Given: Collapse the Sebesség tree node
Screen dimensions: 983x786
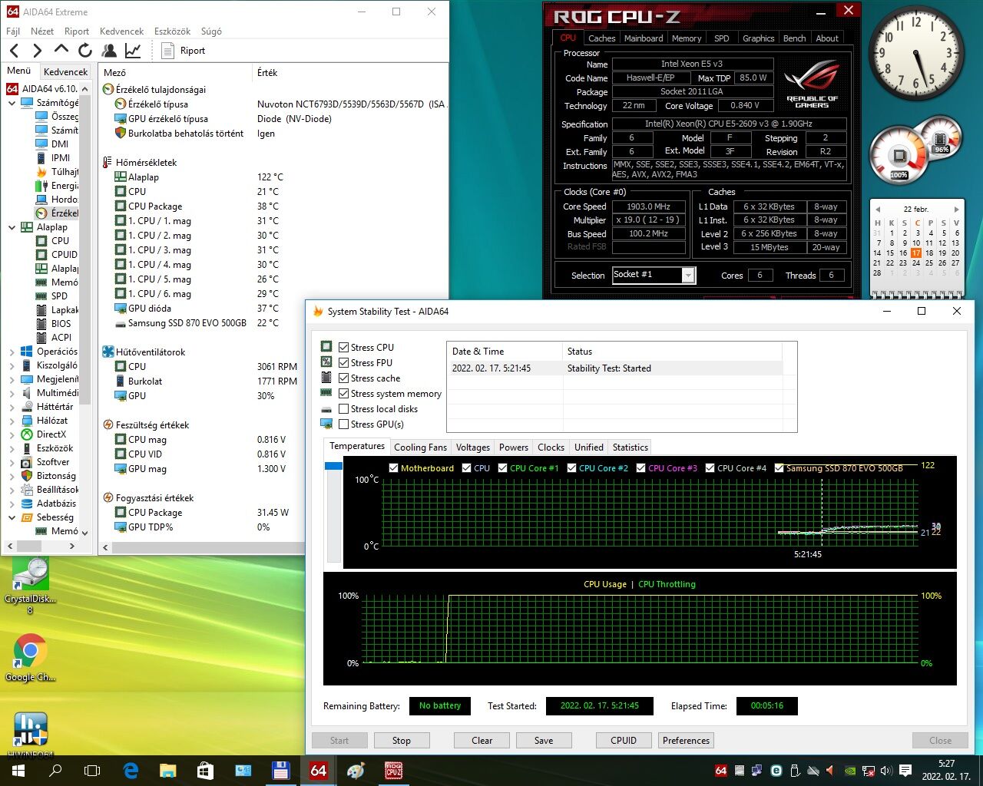Looking at the screenshot, I should (x=12, y=517).
